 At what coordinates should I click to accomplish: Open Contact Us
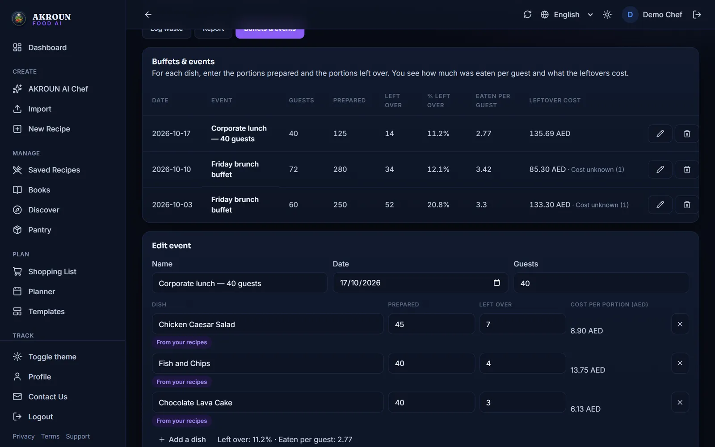[x=63, y=396]
